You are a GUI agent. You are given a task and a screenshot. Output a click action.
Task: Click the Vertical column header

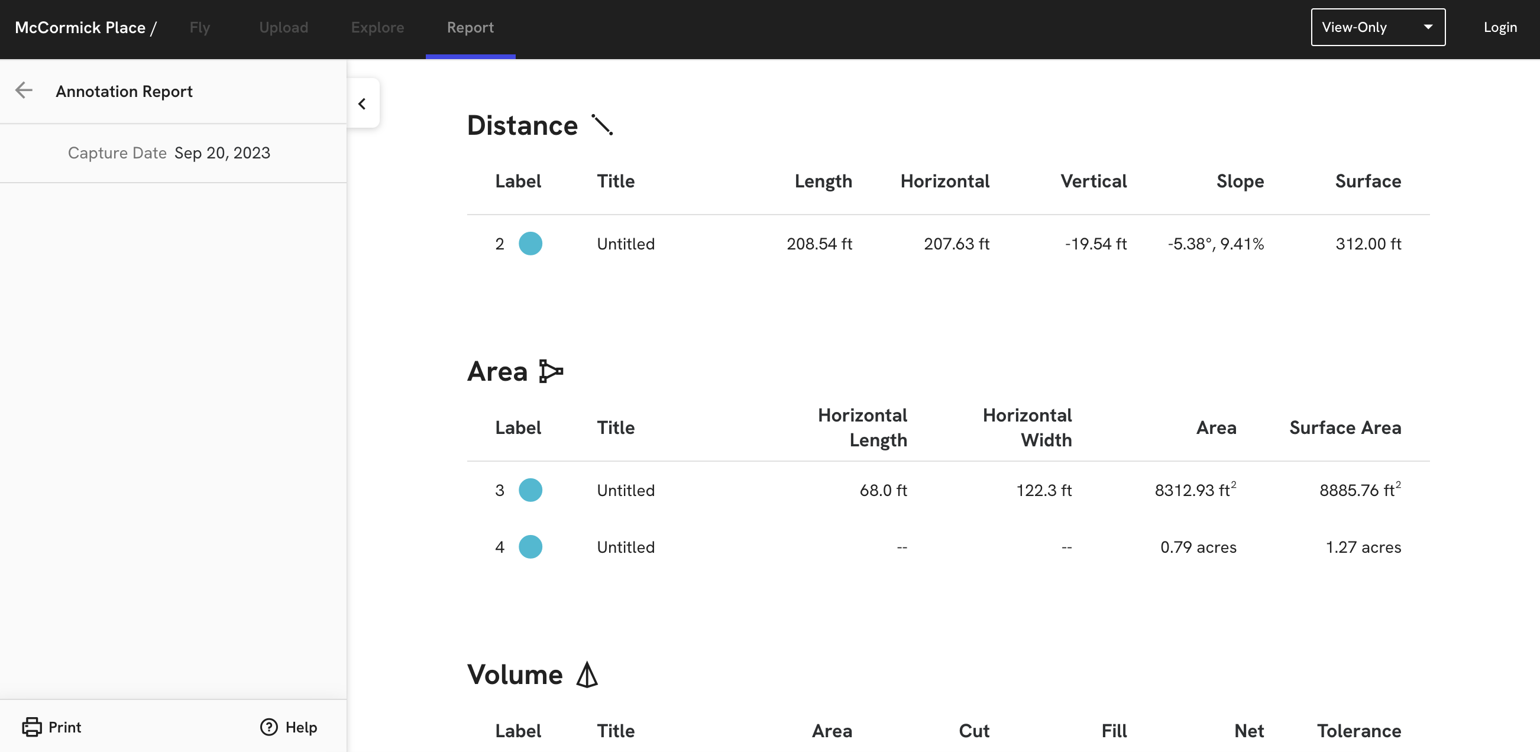coord(1094,181)
